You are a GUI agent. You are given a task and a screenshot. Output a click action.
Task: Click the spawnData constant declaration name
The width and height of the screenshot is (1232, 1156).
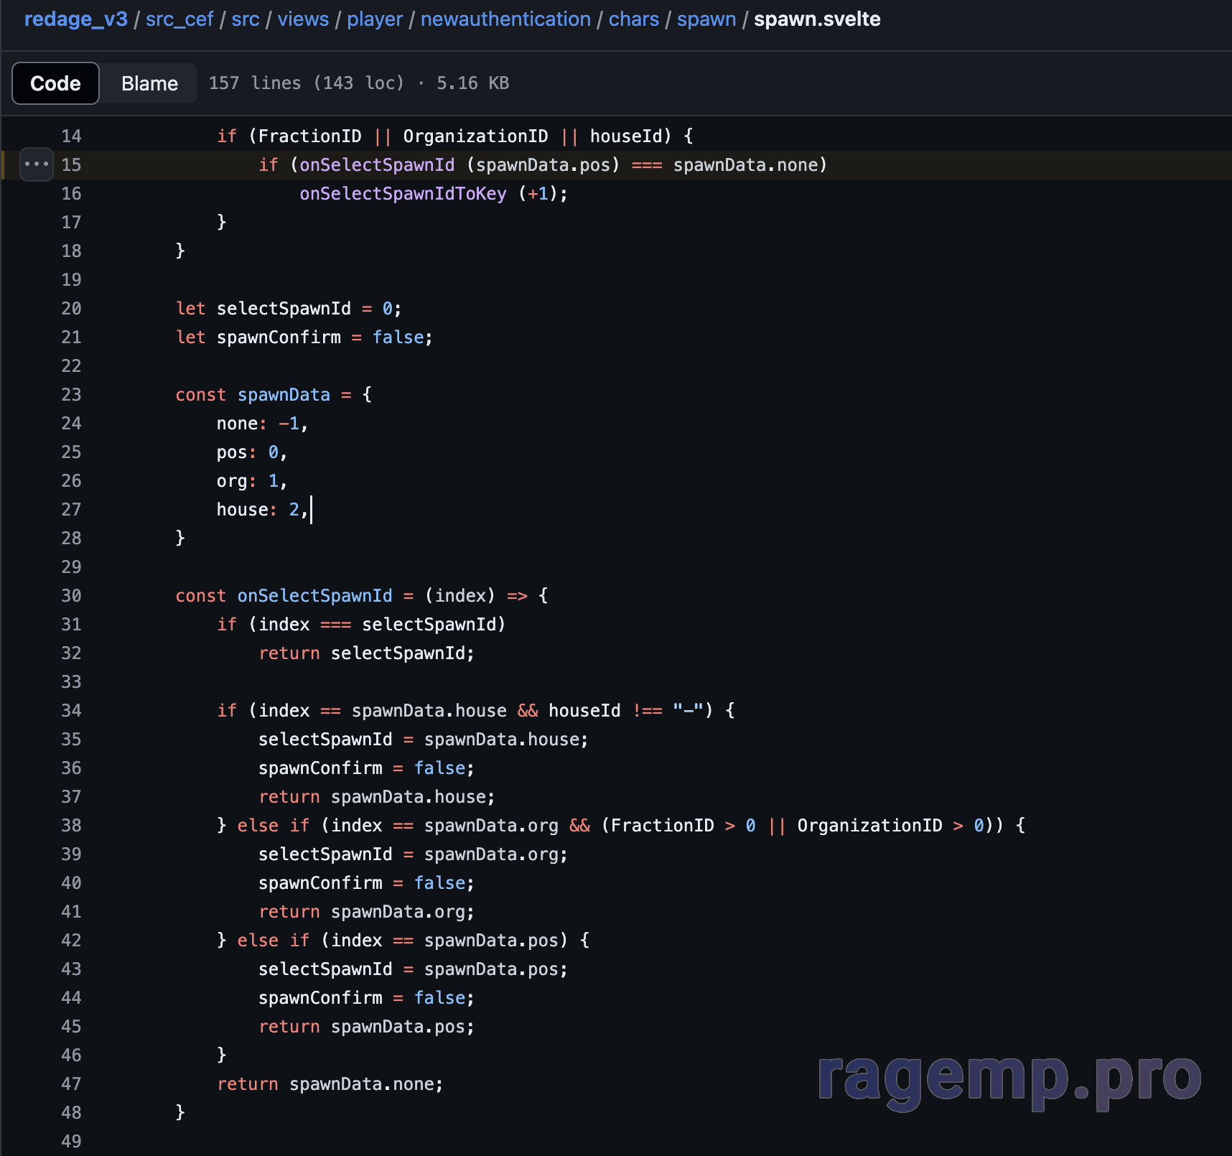point(284,395)
